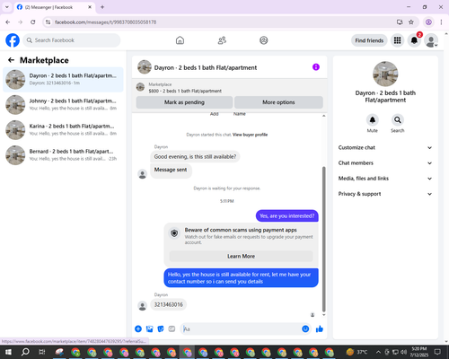The height and width of the screenshot is (359, 449).
Task: Click the browser address bar URL
Action: [105, 22]
